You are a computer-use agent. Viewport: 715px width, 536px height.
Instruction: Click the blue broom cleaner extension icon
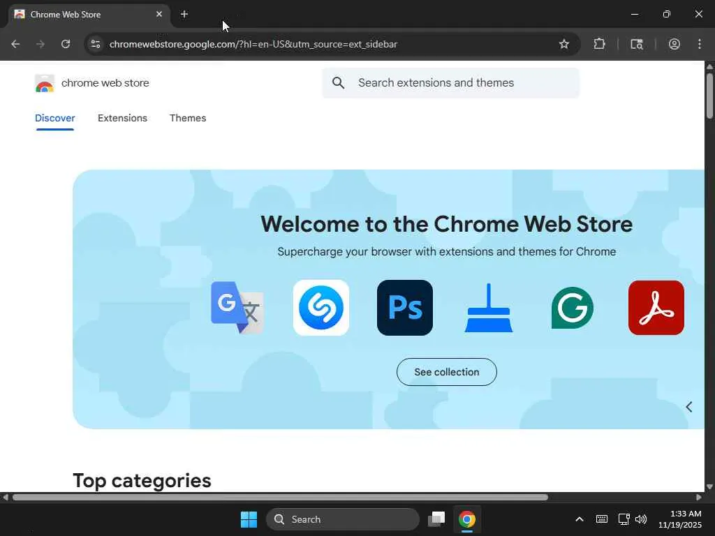(488, 308)
